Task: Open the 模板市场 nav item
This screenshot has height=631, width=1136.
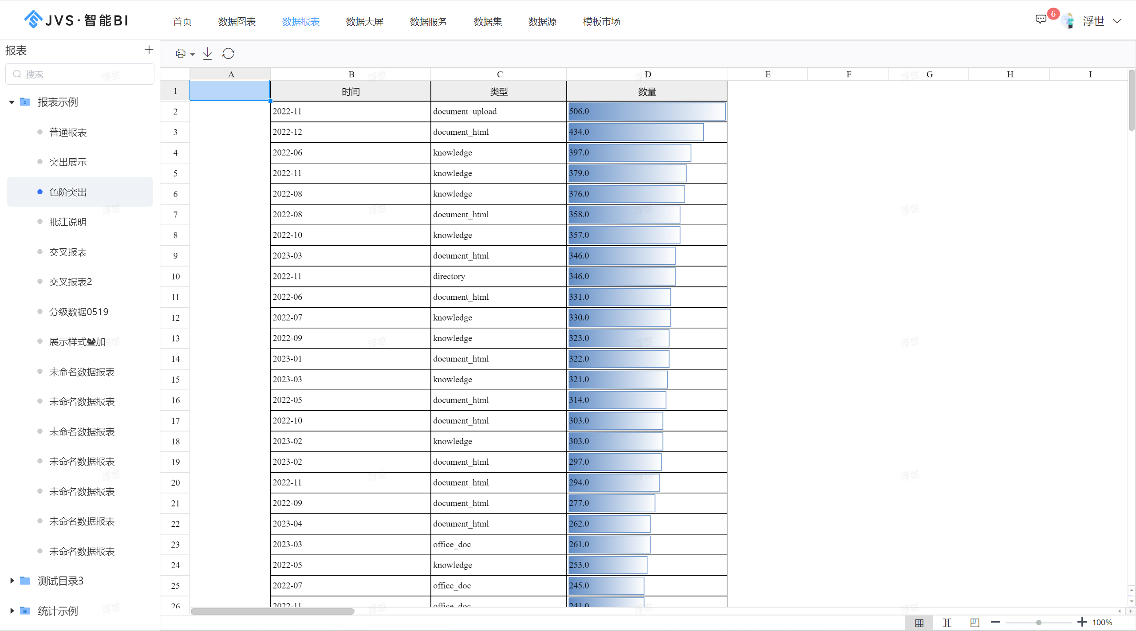Action: (x=602, y=21)
